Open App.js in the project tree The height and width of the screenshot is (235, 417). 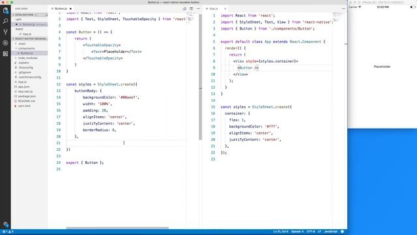click(22, 82)
